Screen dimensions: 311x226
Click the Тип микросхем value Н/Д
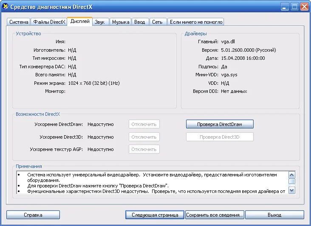click(72, 59)
